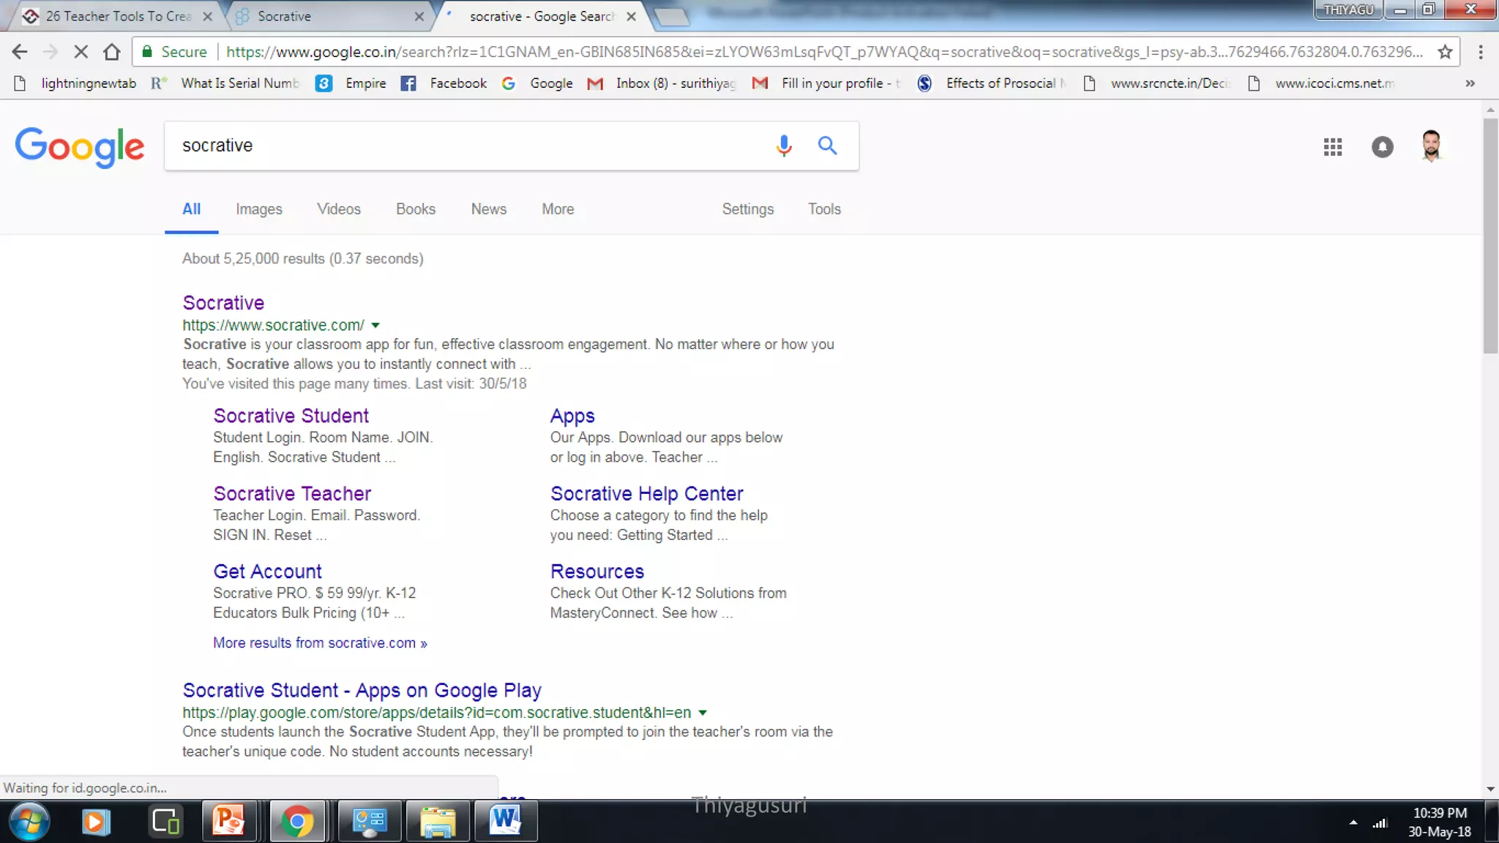Click inside the Google search box
This screenshot has width=1499, height=843.
click(x=468, y=146)
